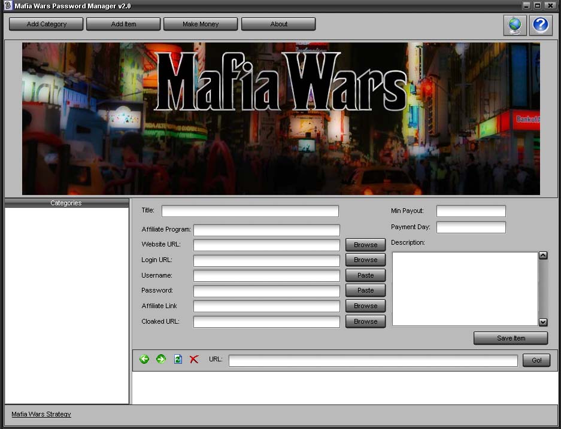
Task: Focus the Title input field
Action: [250, 211]
